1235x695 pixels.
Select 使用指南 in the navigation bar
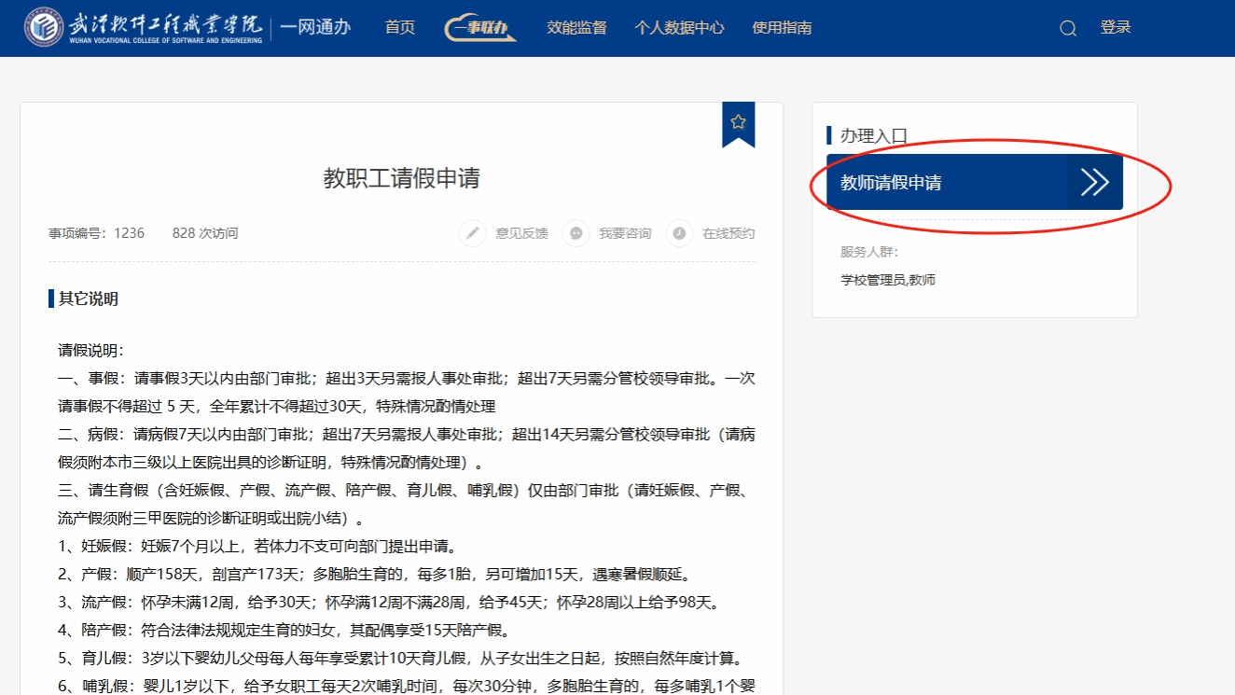click(x=782, y=28)
